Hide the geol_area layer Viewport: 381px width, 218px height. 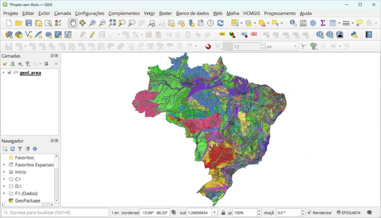[x=9, y=73]
